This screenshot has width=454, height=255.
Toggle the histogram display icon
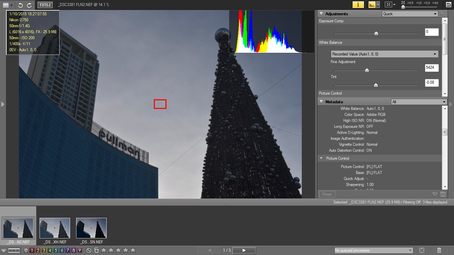[372, 5]
